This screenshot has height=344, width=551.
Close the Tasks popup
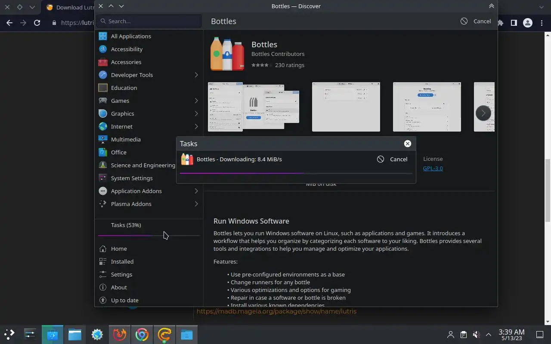[408, 144]
